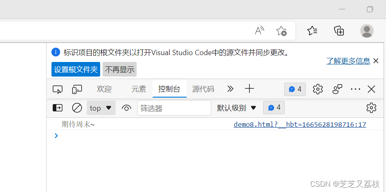Clear console with the circle-slash icon
This screenshot has width=386, height=192.
click(77, 108)
